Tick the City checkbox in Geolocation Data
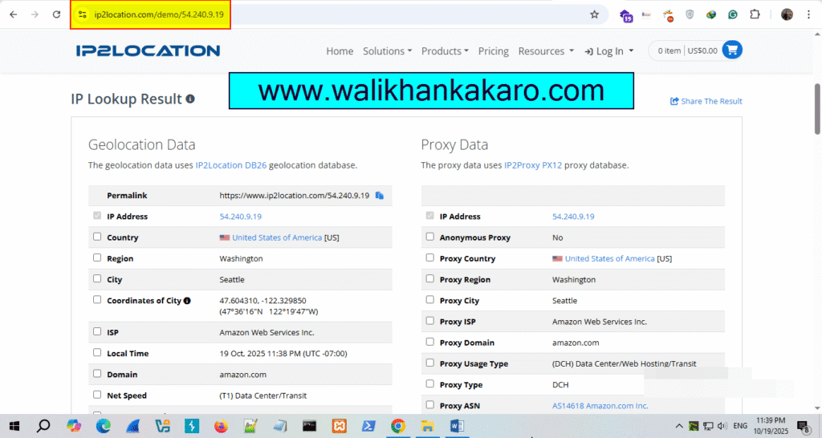This screenshot has height=438, width=822. [x=97, y=278]
